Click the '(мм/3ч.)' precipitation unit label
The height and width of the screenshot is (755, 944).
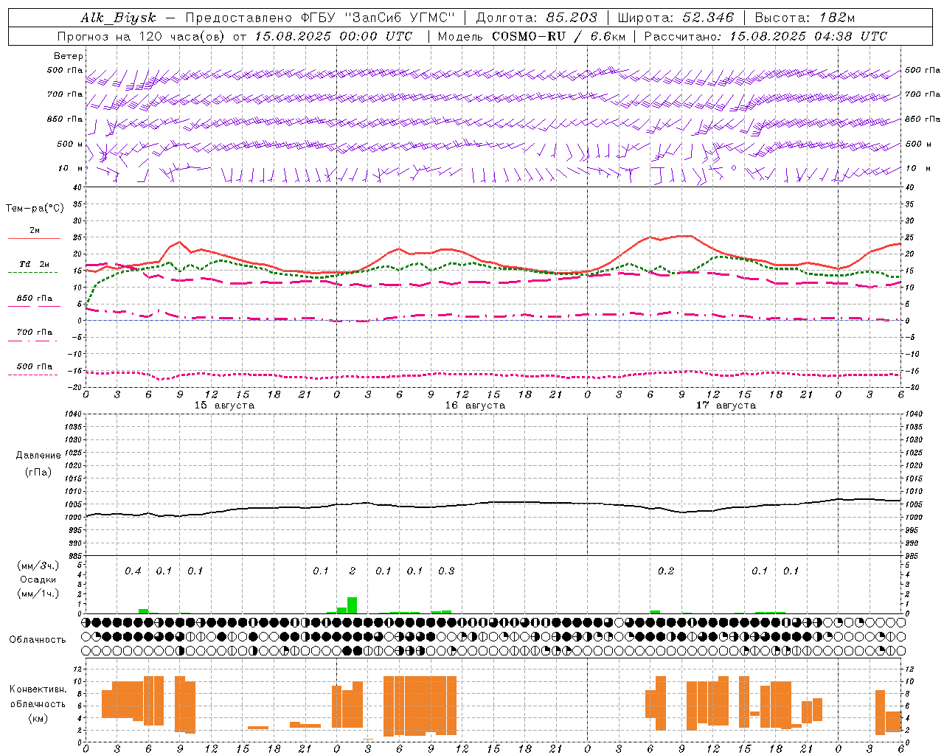point(38,566)
